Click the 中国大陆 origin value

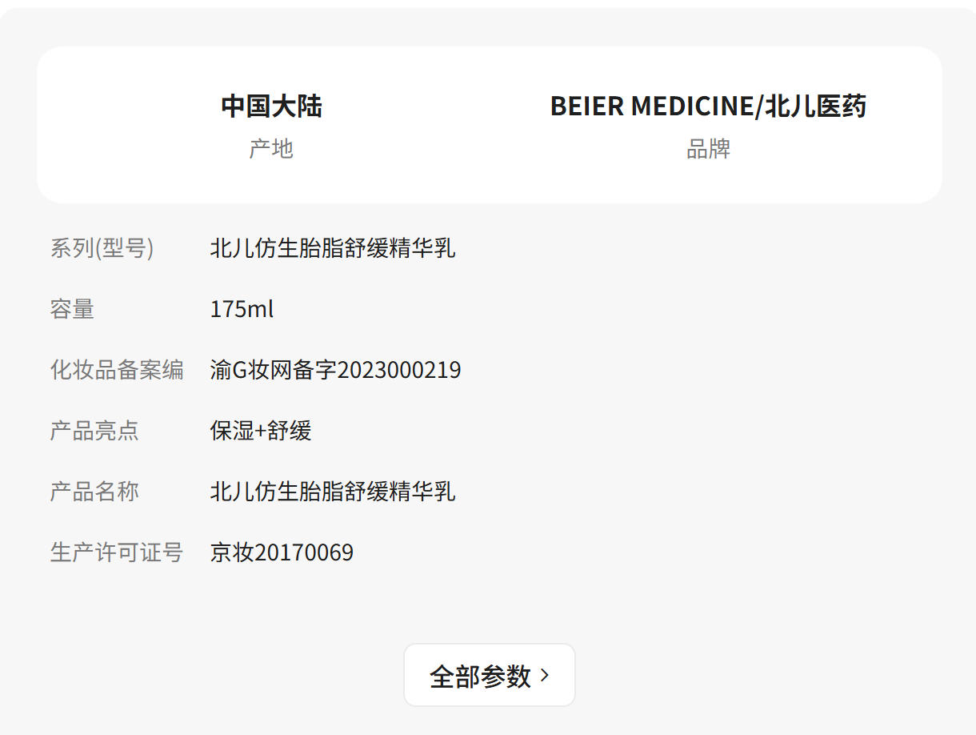tap(271, 106)
